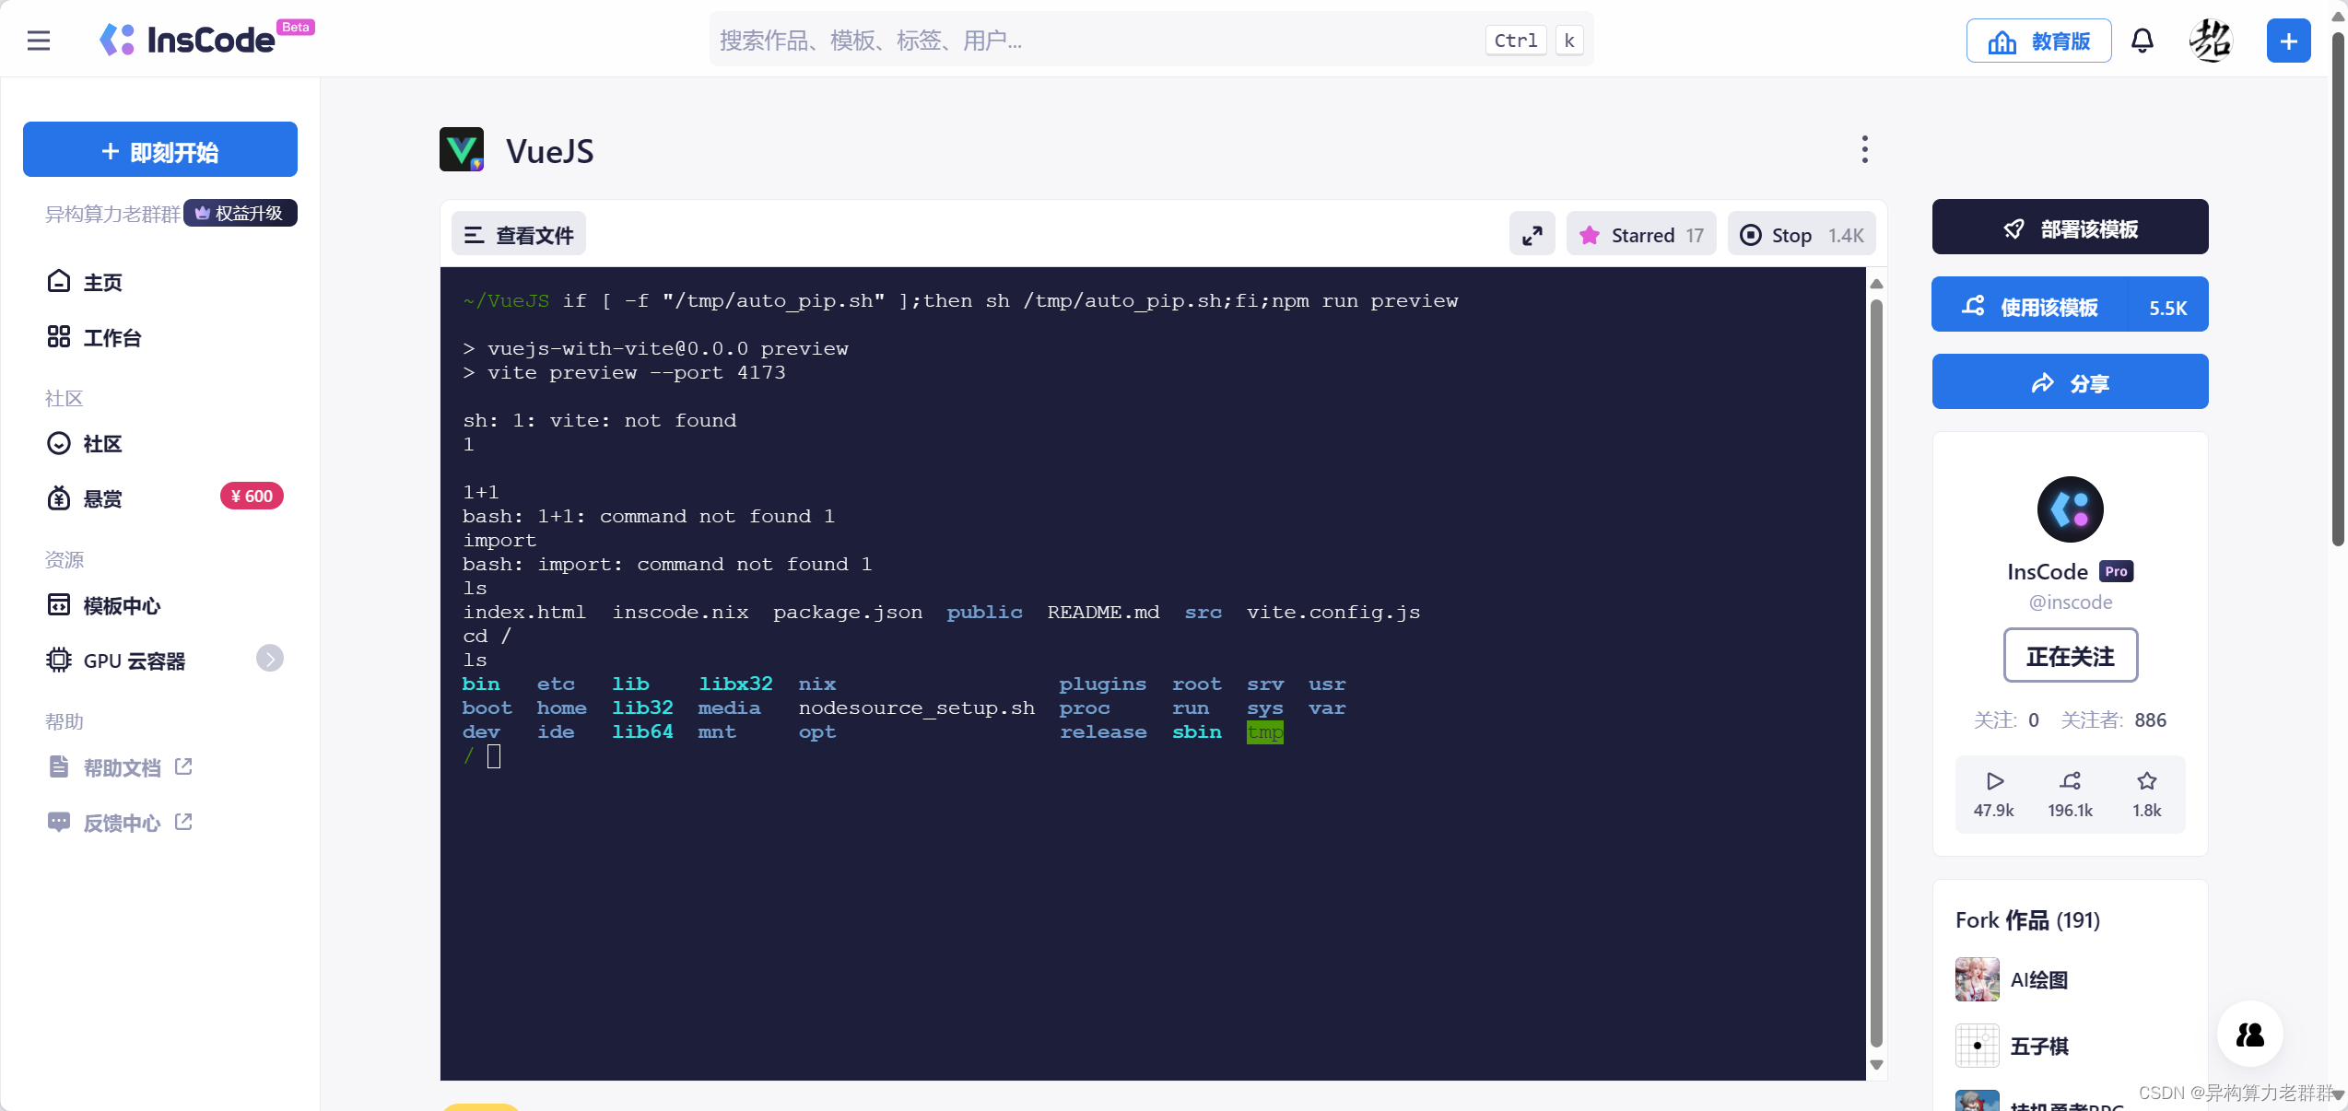This screenshot has width=2348, height=1111.
Task: Toggle 正在关注 to unfollow InsCode
Action: 2070,656
